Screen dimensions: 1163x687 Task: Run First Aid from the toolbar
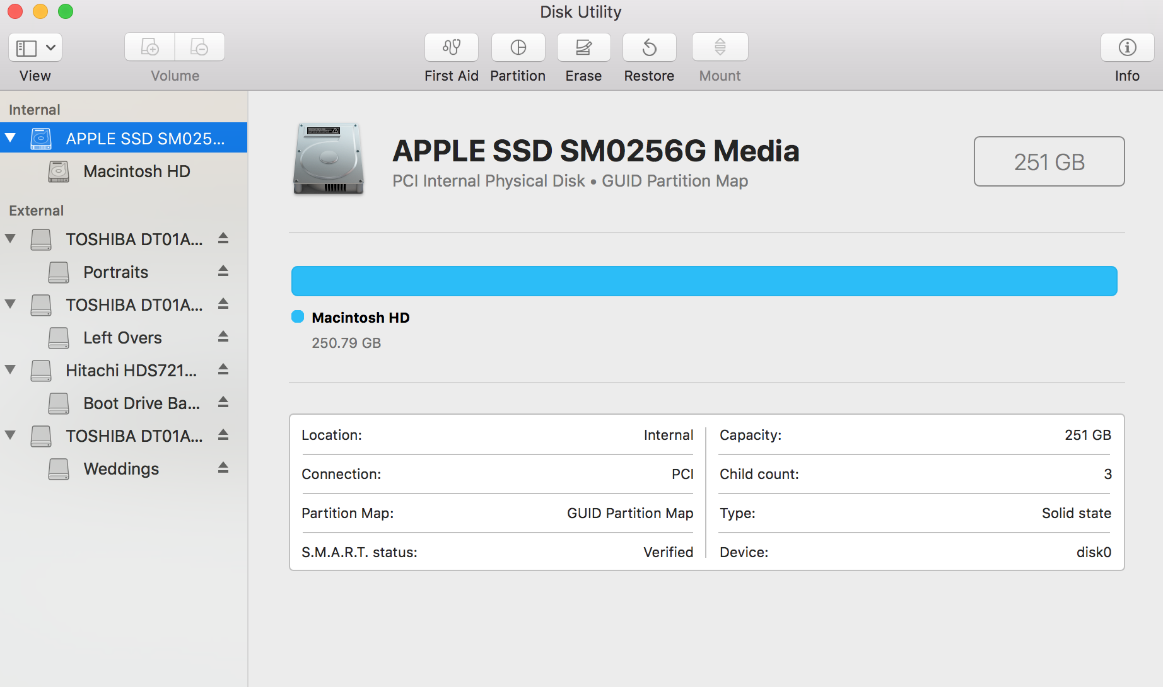(452, 47)
